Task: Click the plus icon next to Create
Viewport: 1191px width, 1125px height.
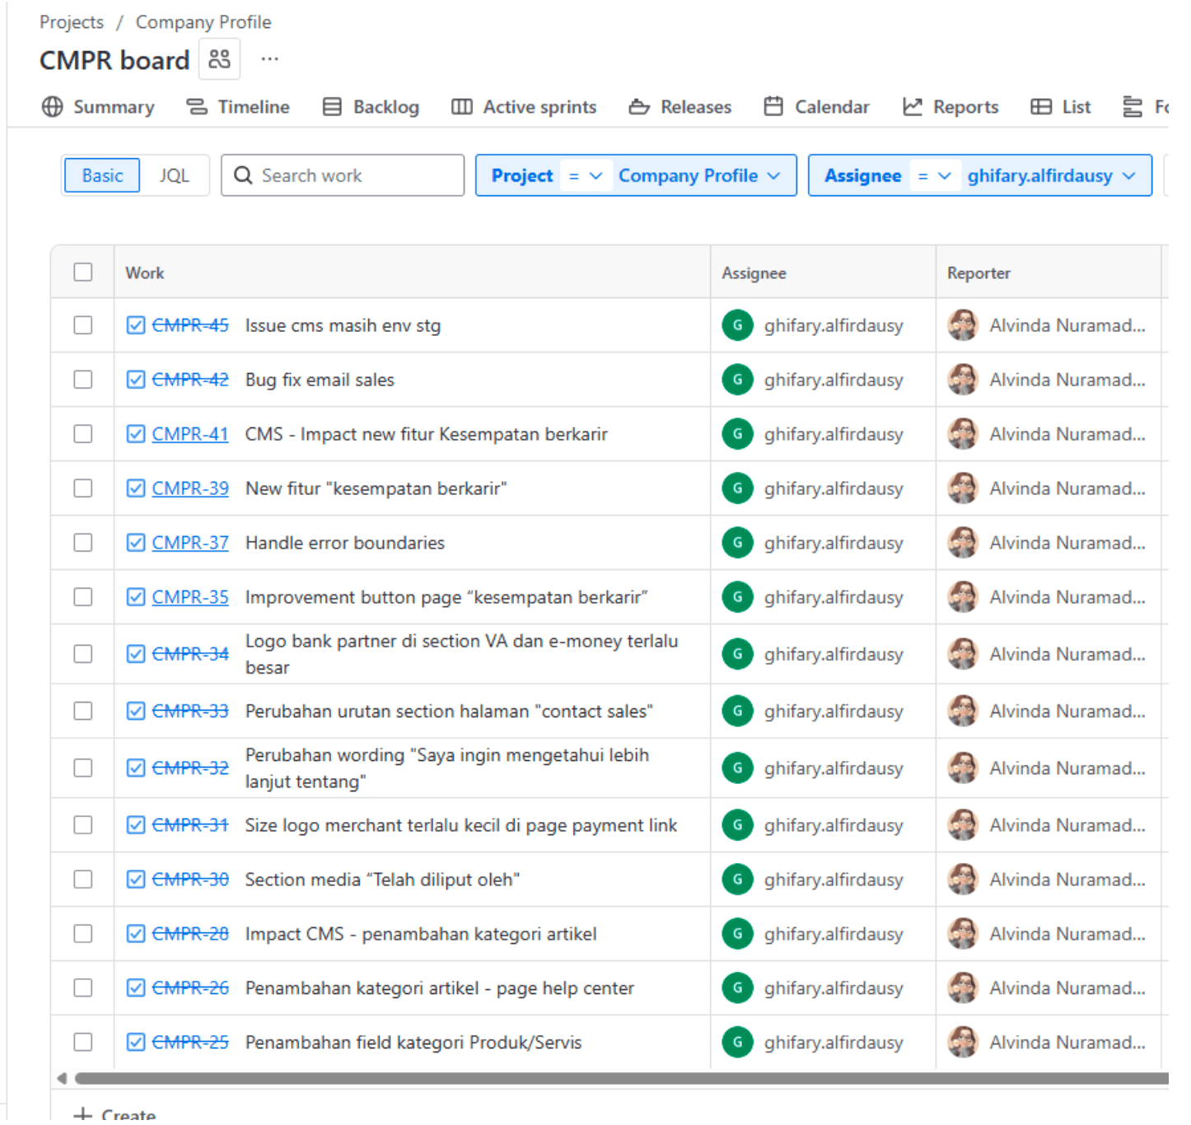Action: point(83,1114)
